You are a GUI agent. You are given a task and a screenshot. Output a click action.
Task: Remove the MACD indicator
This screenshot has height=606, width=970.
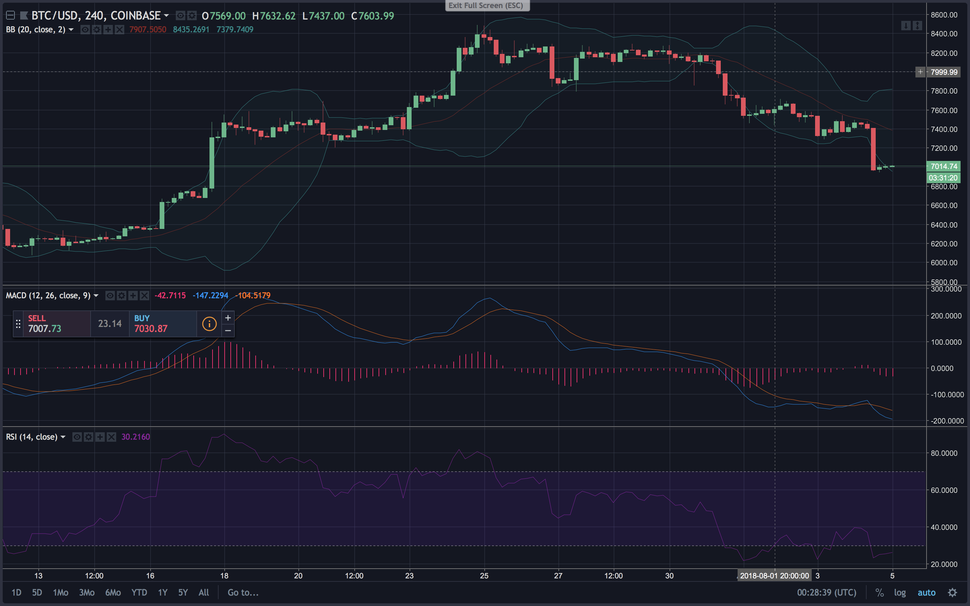pos(144,295)
